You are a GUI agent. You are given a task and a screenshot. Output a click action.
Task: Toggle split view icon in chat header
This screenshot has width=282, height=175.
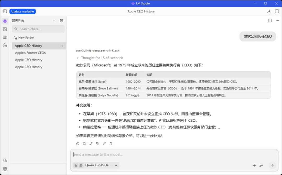click(x=270, y=21)
